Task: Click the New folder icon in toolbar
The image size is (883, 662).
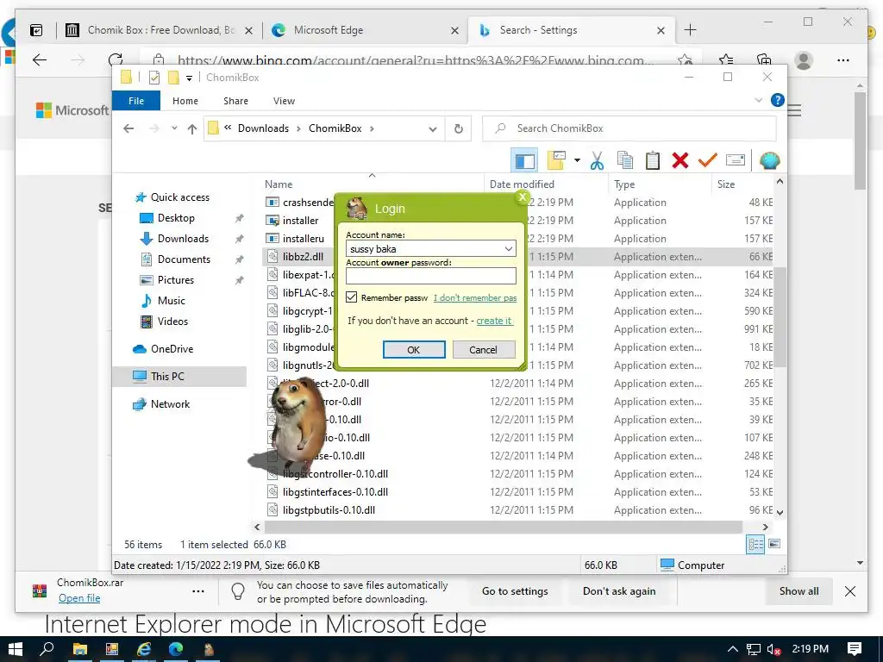Action: [556, 161]
